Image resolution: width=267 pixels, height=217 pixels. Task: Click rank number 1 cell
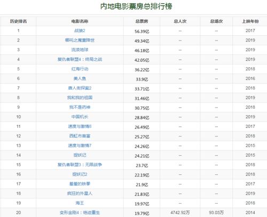18,30
